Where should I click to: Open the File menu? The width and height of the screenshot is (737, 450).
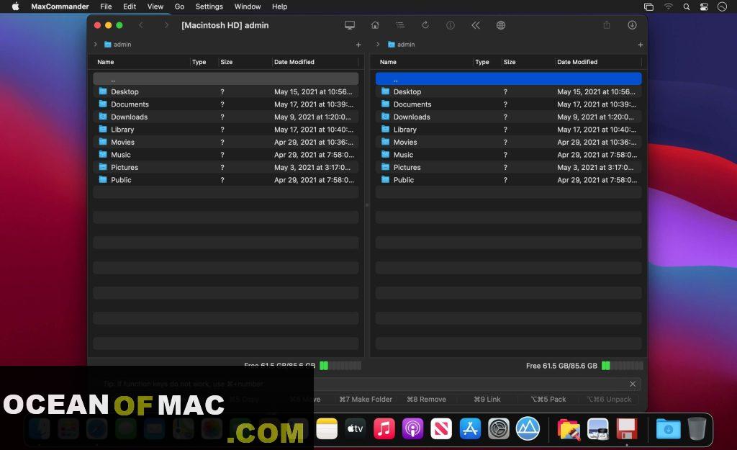pyautogui.click(x=107, y=6)
